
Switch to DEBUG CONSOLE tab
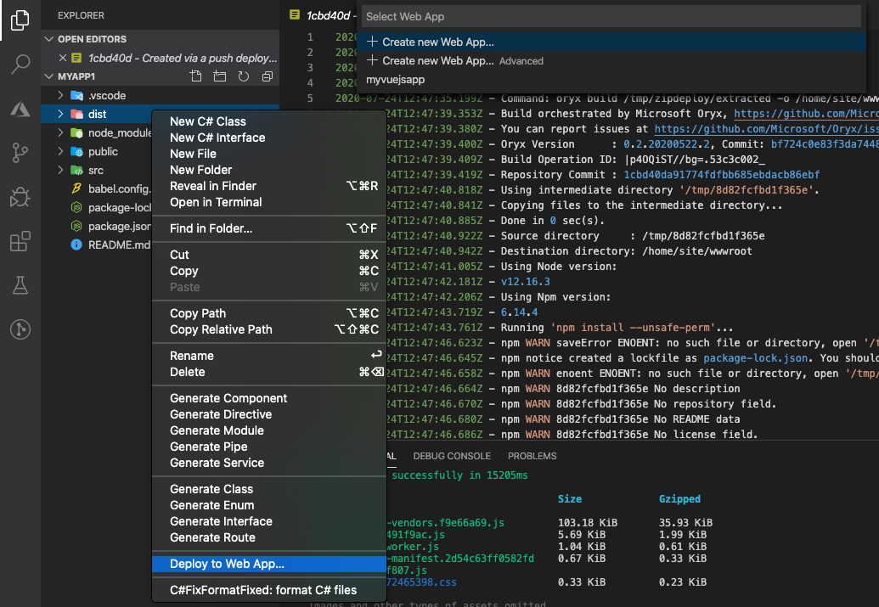click(452, 456)
